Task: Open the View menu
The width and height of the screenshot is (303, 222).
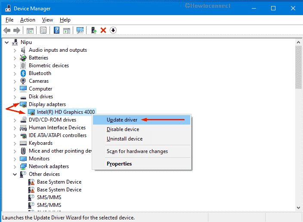Action: [x=47, y=20]
